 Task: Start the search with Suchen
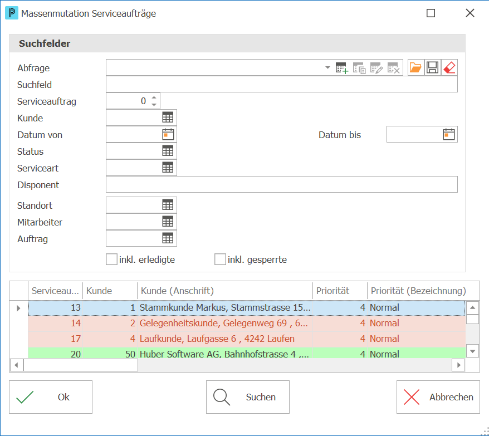tap(248, 397)
